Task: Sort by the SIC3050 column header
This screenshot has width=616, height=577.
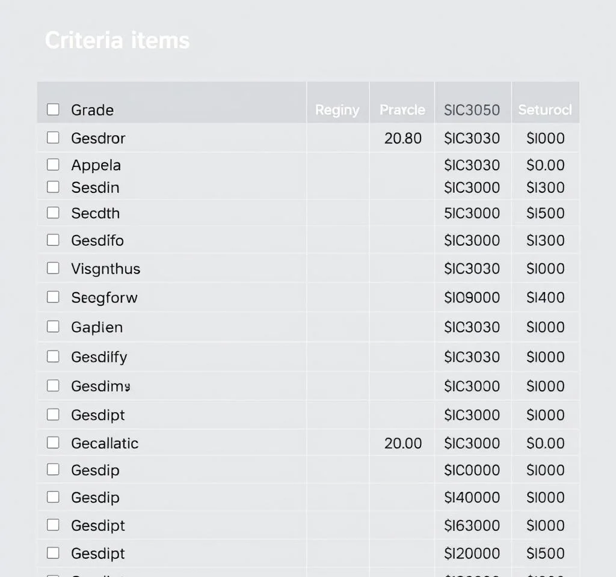Action: pyautogui.click(x=472, y=110)
